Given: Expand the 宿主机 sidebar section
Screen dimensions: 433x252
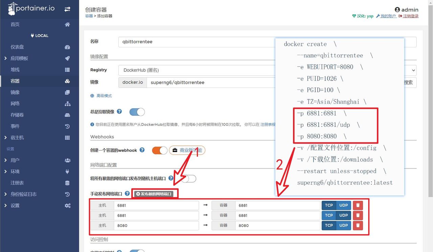Looking at the screenshot, I should click(x=5, y=138).
